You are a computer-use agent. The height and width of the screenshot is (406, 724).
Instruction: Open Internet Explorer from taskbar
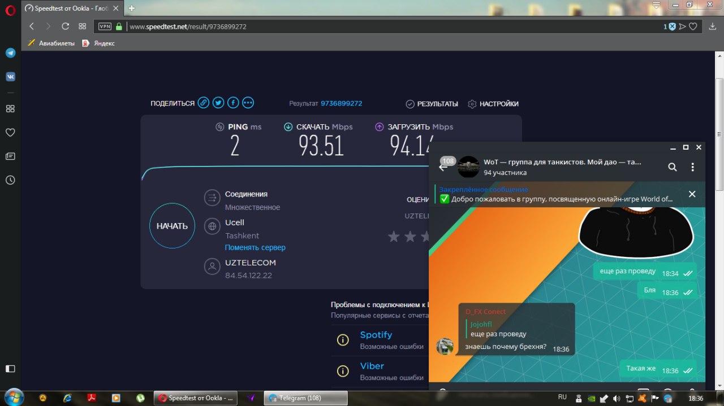[67, 398]
